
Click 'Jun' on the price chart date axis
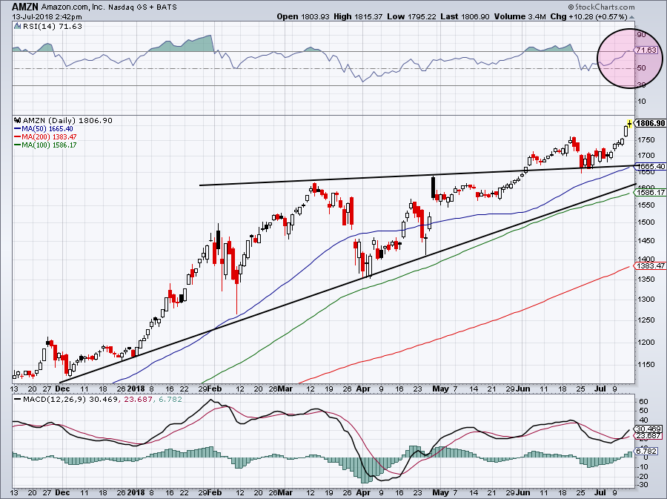coord(523,389)
